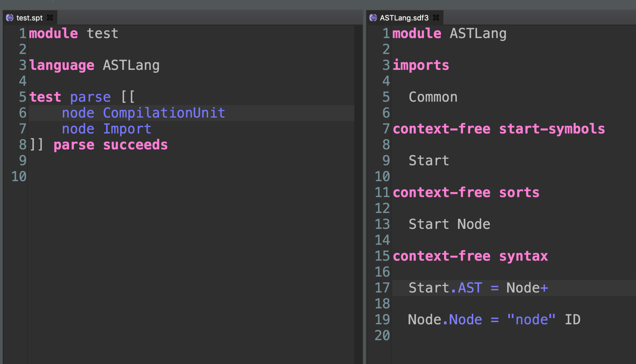Click 'context-free syntax' section keyword

[470, 256]
